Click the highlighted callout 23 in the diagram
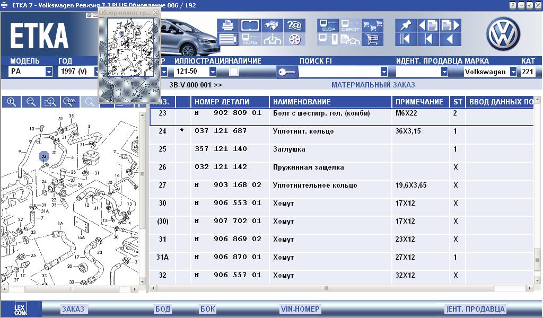 click(43, 156)
